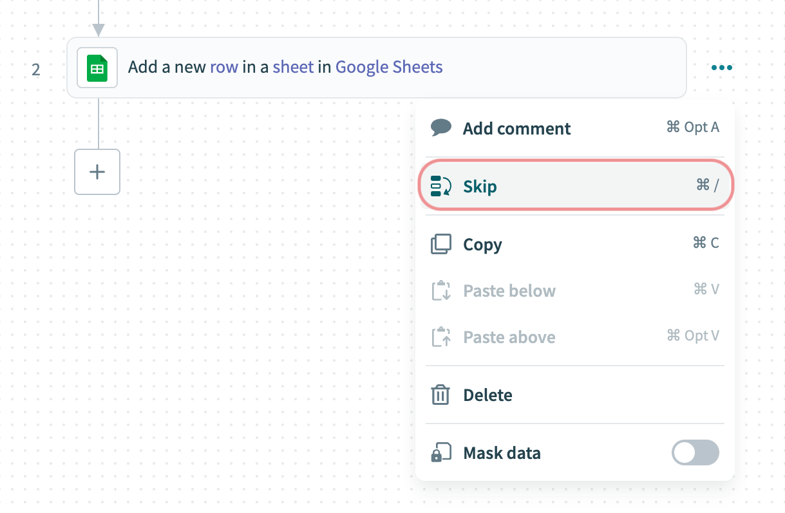Select the Skip menu label

[x=480, y=187]
